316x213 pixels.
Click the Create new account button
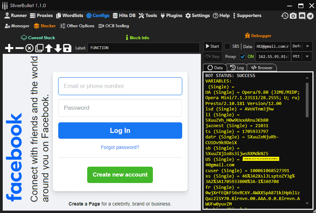tap(120, 175)
